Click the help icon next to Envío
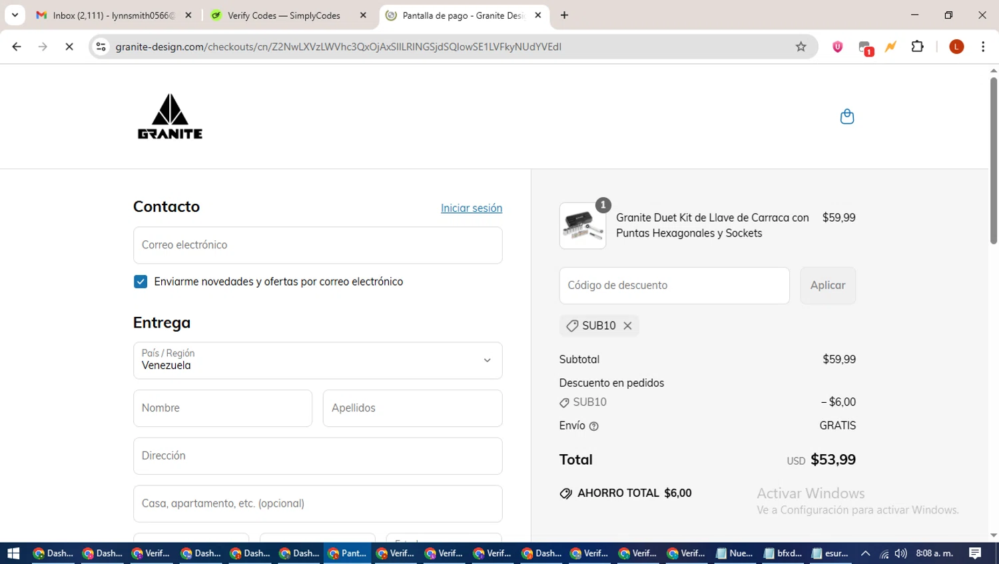The height and width of the screenshot is (564, 999). 594,426
